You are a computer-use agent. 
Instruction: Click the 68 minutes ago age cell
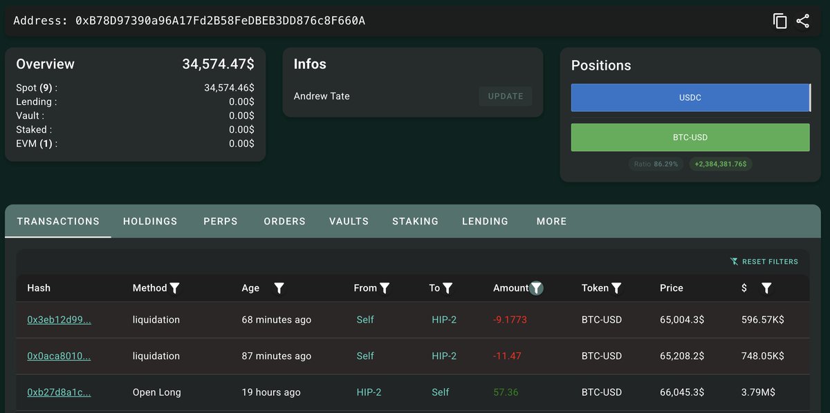pyautogui.click(x=277, y=320)
